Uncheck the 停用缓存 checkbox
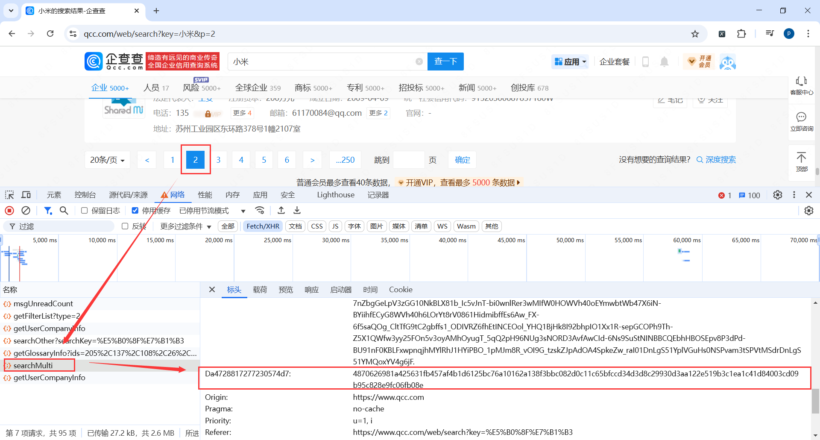 point(135,211)
